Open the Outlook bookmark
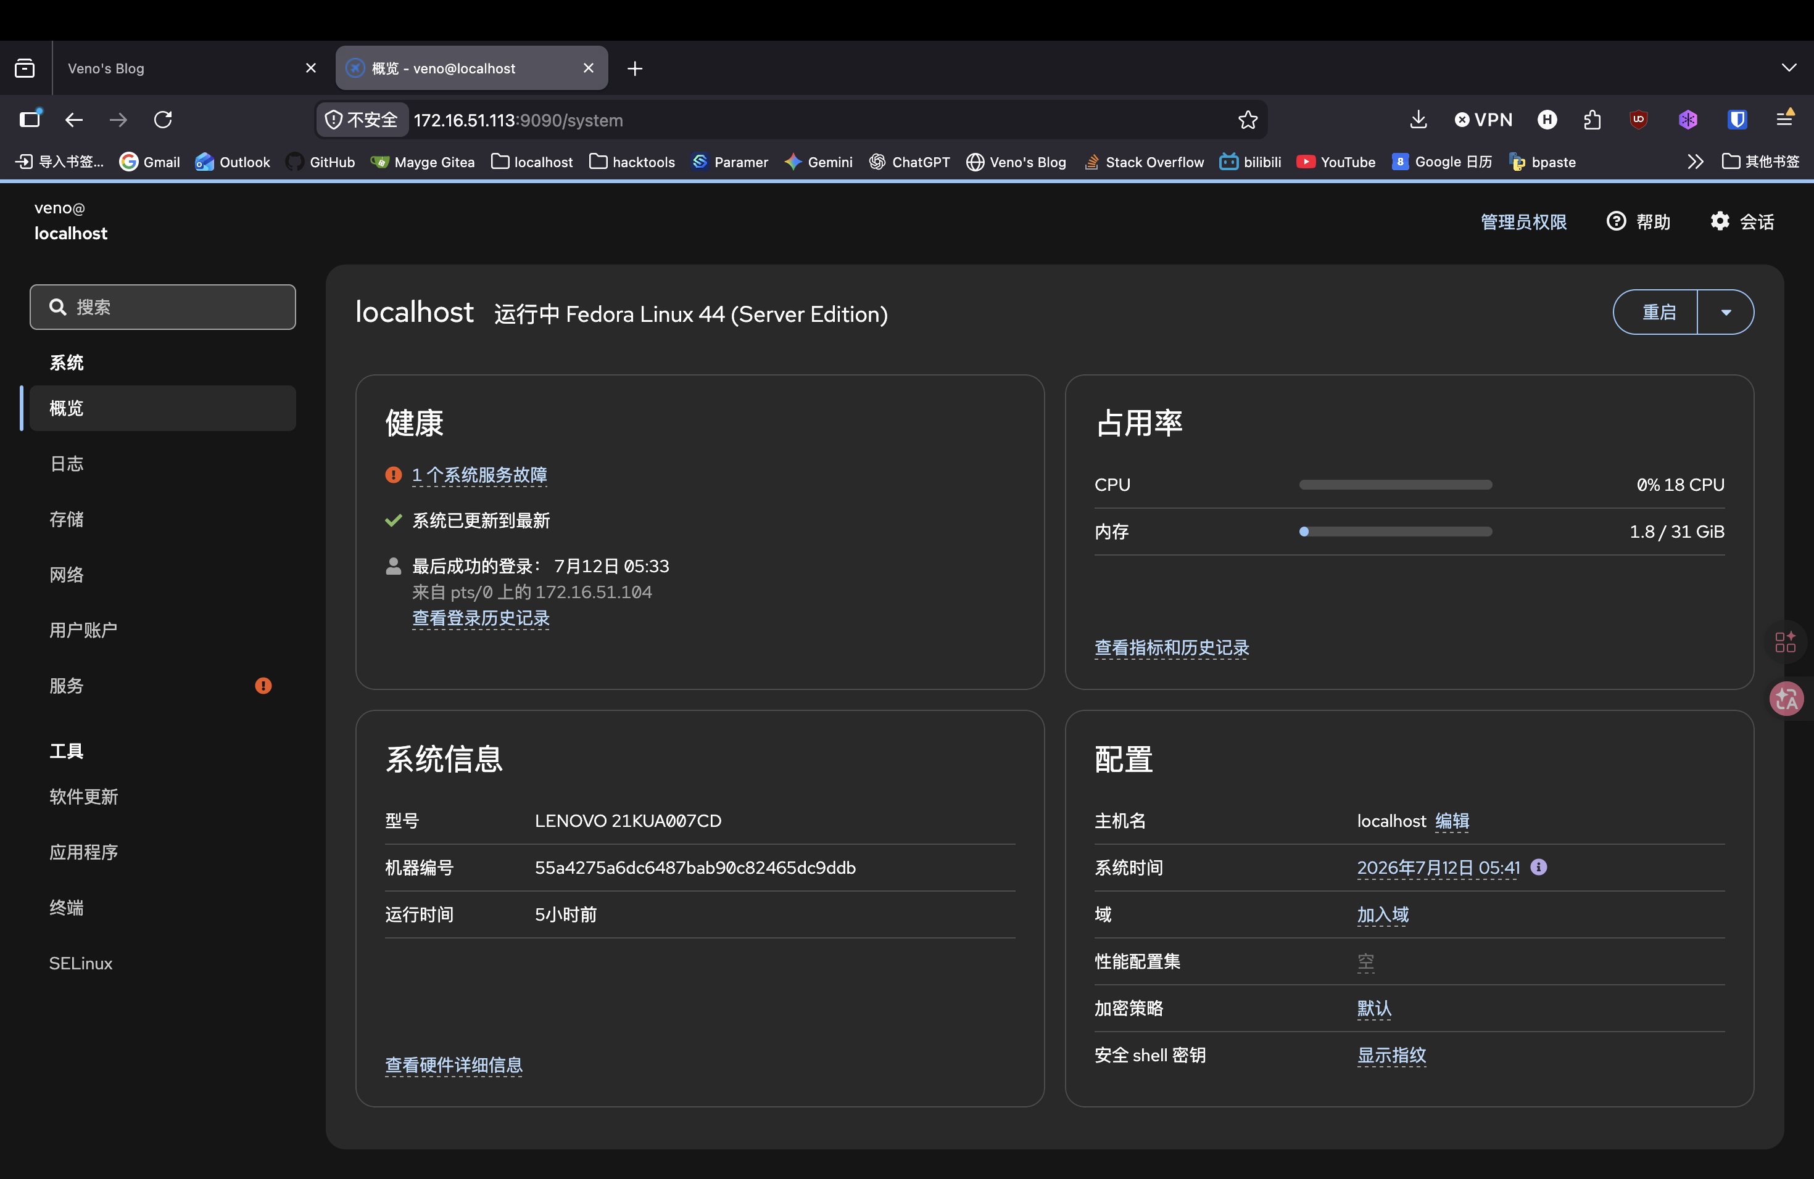 coord(233,162)
